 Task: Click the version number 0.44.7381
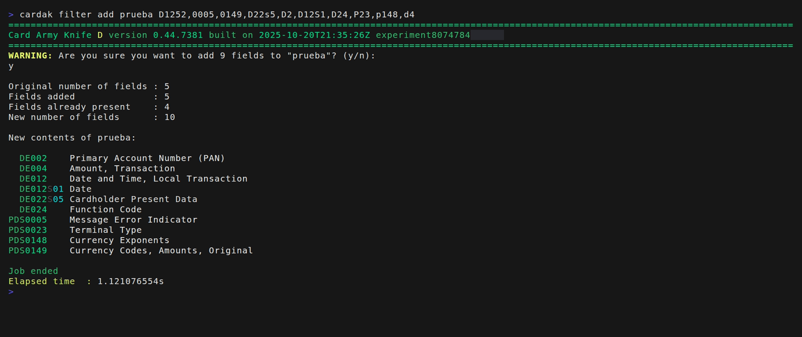(x=178, y=35)
